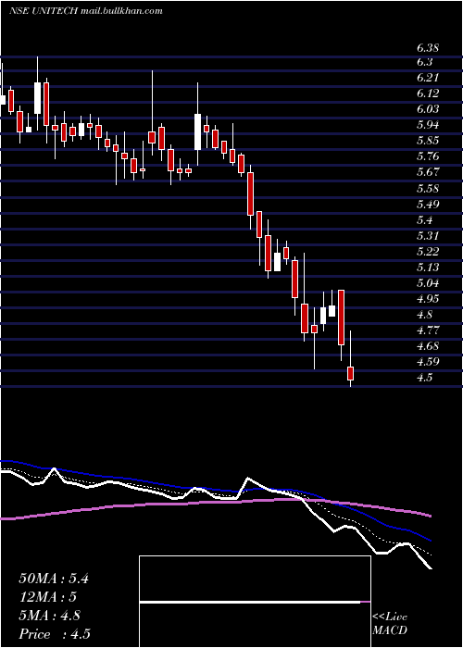Screen dimensions: 463x648
Task: Click the 5.04 price axis label
Action: 428,282
